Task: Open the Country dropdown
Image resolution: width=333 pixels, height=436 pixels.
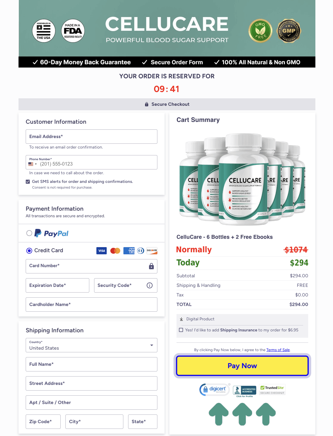Action: click(152, 345)
